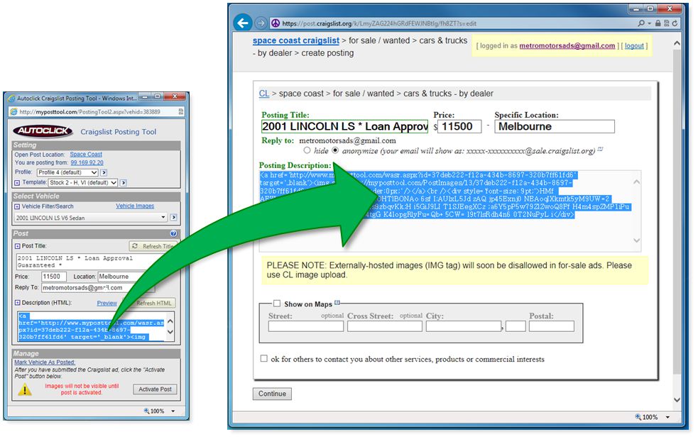Click the IE page icon in the posting tool address bar
Viewport: 698px width, 439px height.
[13, 111]
